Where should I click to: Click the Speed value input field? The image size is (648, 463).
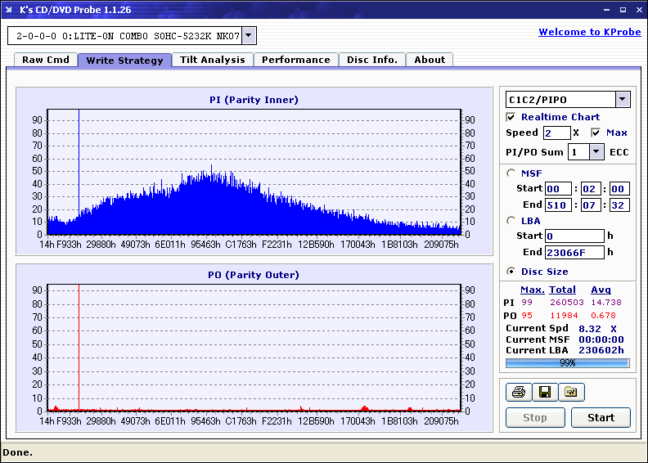(556, 133)
